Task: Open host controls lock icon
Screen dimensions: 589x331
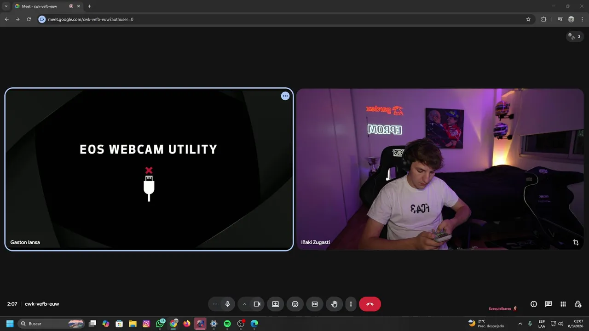Action: tap(578, 304)
